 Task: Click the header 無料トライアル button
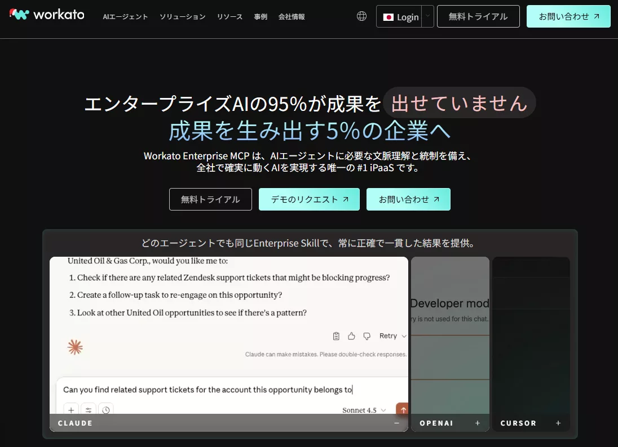click(x=478, y=16)
